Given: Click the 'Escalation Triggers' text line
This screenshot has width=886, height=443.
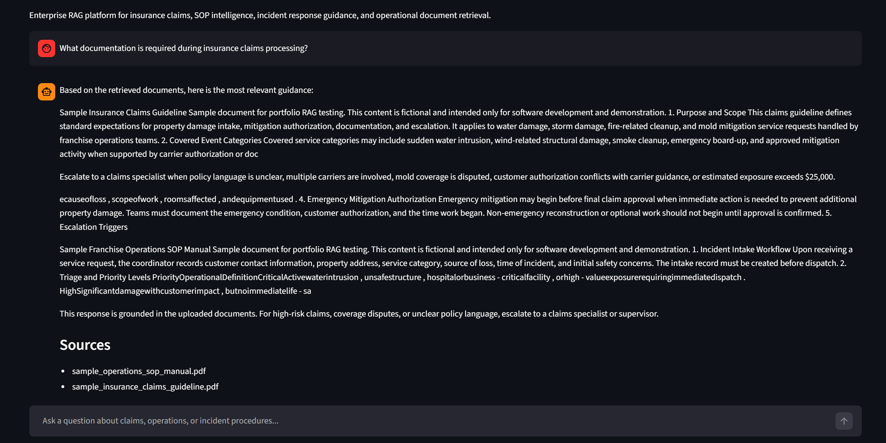Looking at the screenshot, I should (94, 227).
